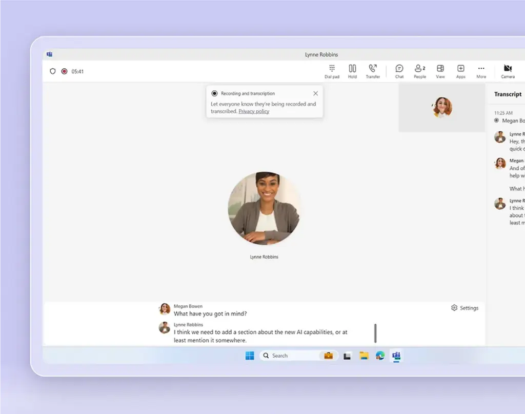Click the Transcript panel heading
The height and width of the screenshot is (414, 525).
click(x=508, y=94)
